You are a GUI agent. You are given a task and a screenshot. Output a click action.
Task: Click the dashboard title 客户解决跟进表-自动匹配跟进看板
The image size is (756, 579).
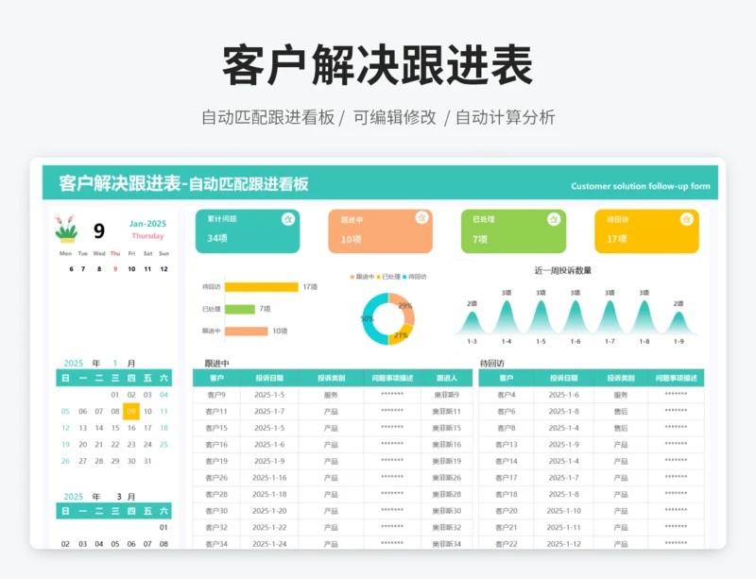183,184
